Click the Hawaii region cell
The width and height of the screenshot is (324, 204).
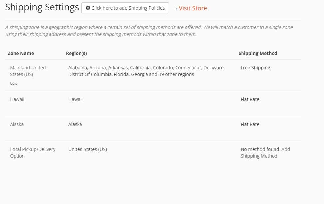(75, 99)
